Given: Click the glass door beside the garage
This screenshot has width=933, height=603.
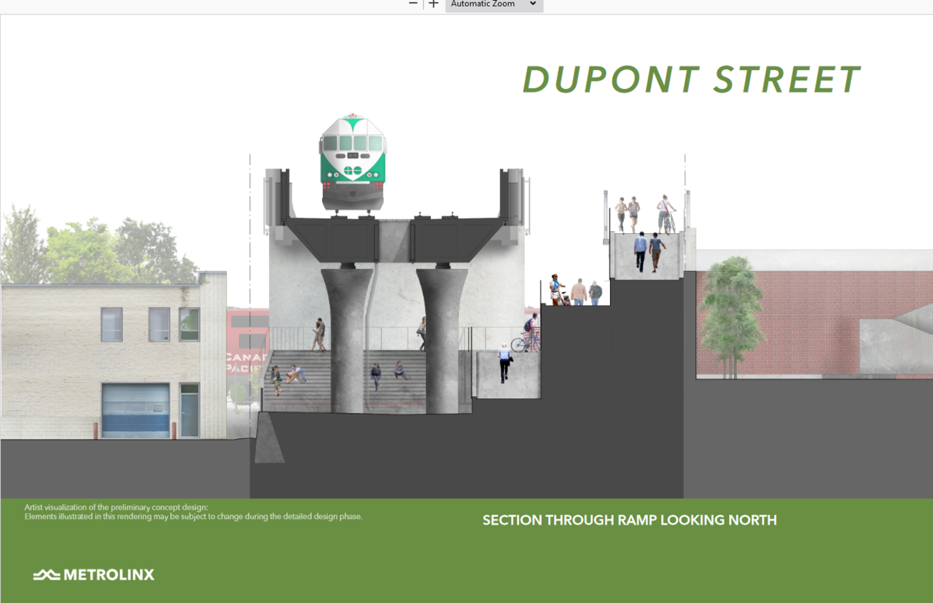Looking at the screenshot, I should click(190, 410).
